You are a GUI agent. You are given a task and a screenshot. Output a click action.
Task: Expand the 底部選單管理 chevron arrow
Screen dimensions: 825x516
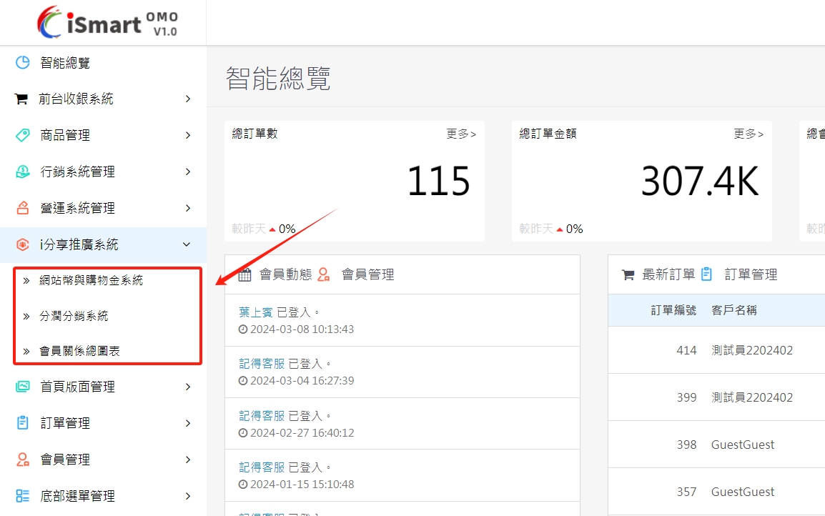(187, 496)
